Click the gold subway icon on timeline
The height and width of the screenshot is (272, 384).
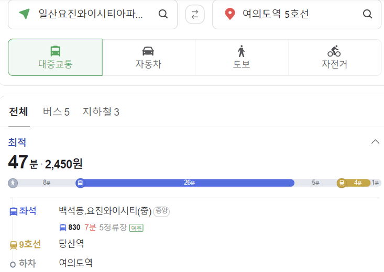pos(342,183)
